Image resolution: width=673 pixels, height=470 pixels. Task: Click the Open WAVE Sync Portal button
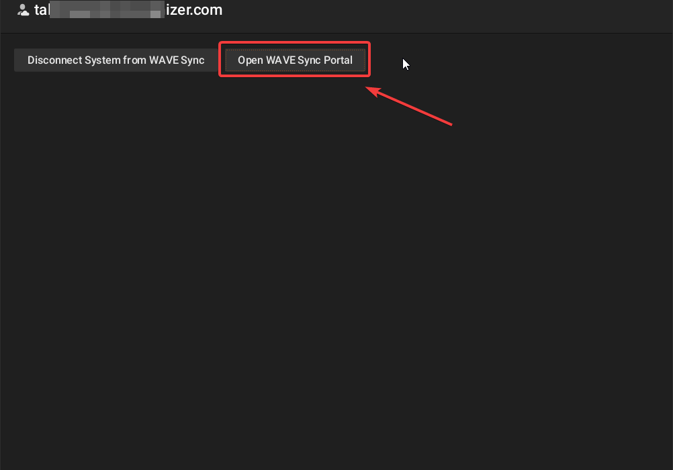pos(295,60)
